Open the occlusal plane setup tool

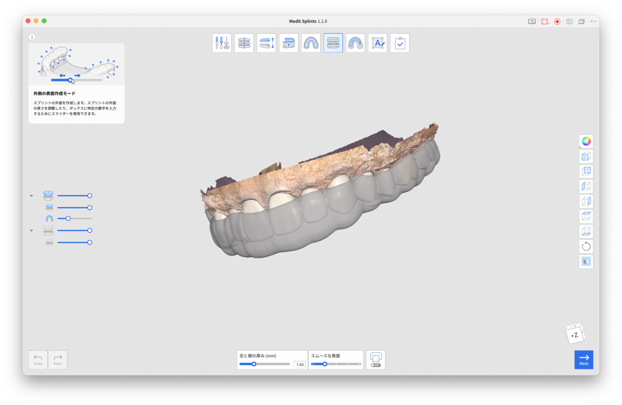click(244, 42)
